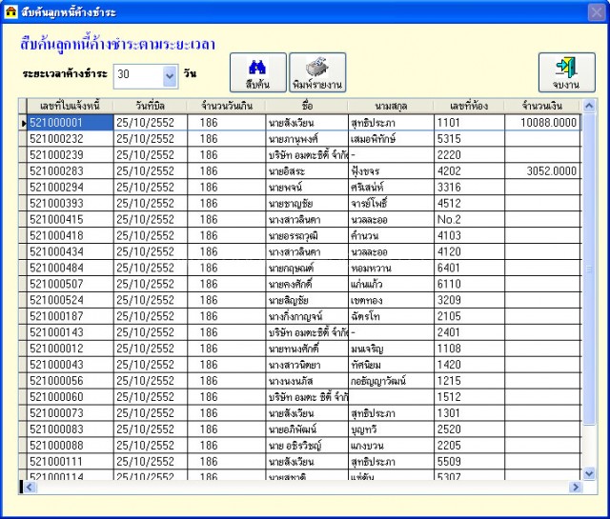Select the row selector of invoice 521000001
This screenshot has height=519, width=610.
(23, 123)
